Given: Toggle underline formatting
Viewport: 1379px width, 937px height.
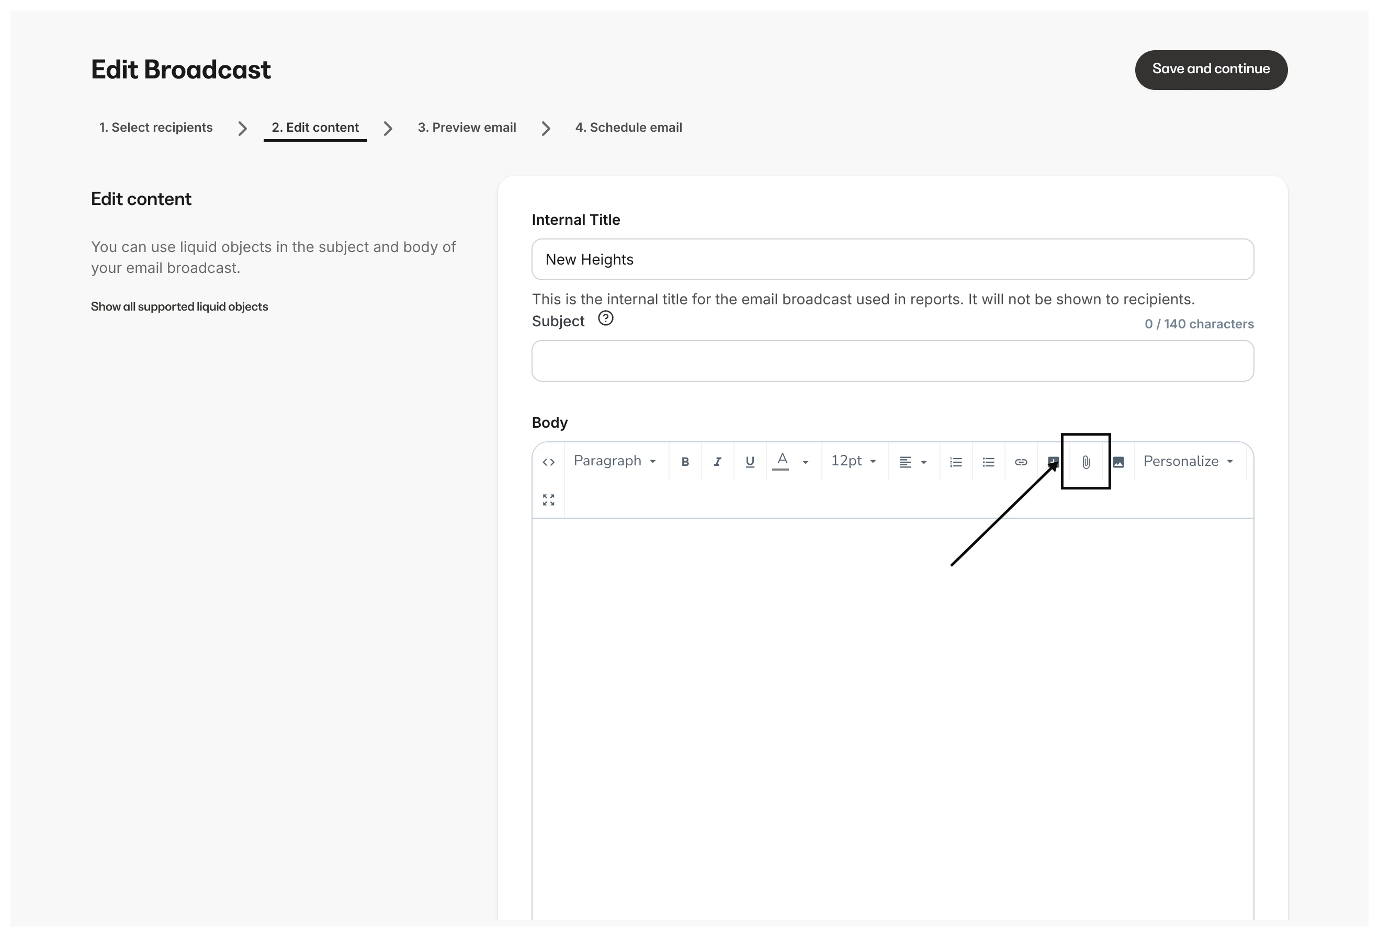Looking at the screenshot, I should click(x=750, y=462).
